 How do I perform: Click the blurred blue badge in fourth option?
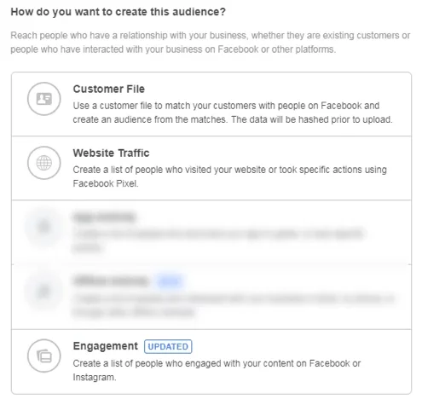point(170,281)
